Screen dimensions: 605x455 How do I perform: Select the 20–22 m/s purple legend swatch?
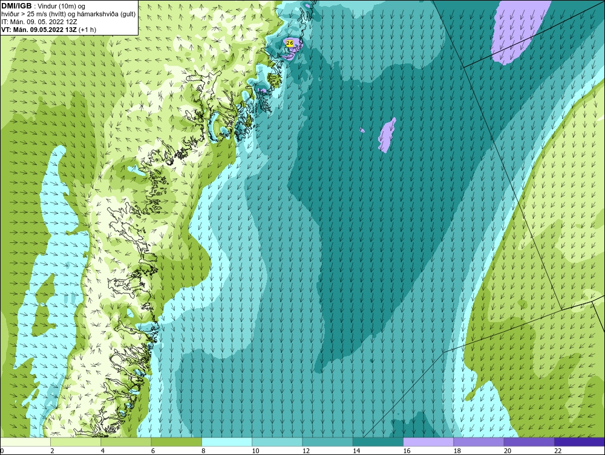[529, 442]
